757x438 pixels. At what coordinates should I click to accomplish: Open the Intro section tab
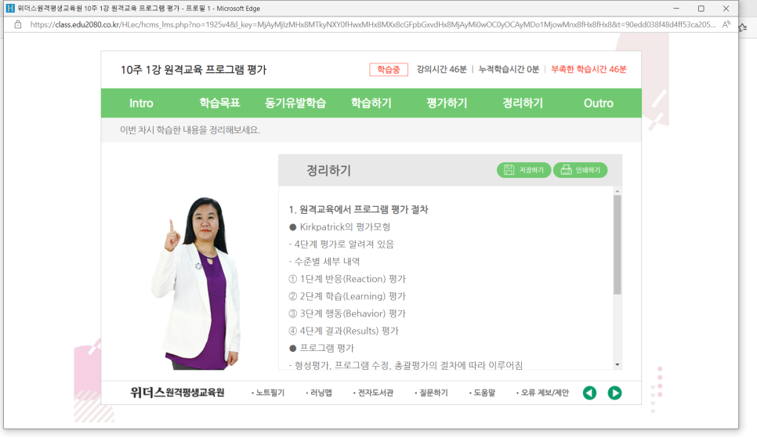pos(141,103)
